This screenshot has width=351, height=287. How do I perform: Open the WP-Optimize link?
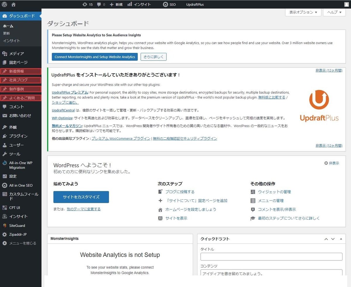(x=62, y=118)
